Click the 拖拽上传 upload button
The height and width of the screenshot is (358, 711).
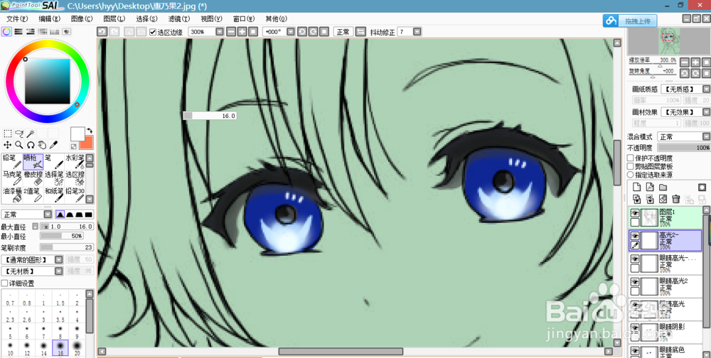tap(630, 21)
